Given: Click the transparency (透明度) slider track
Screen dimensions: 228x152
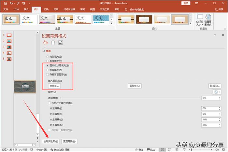Looking at the screenshot, I should [130, 98].
